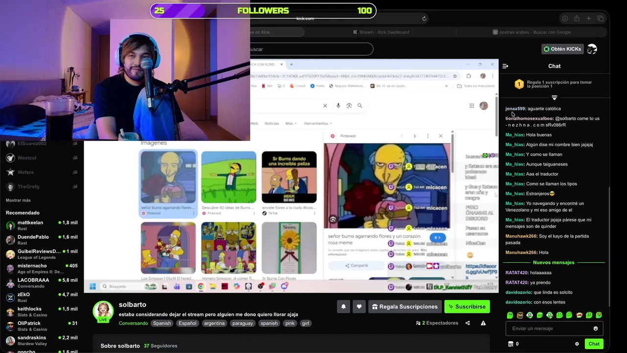Click the Español tag
Viewport: 627px width, 353px height.
pyautogui.click(x=187, y=323)
